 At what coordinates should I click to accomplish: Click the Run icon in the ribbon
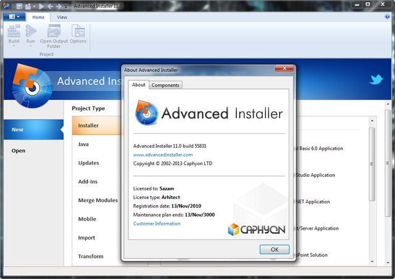pyautogui.click(x=31, y=31)
